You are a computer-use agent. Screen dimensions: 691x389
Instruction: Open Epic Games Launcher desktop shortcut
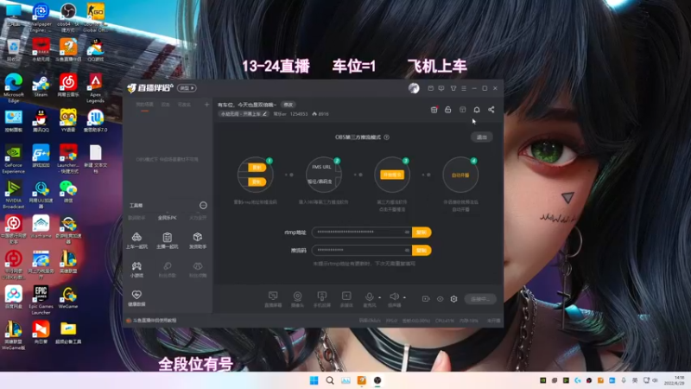[x=41, y=300]
